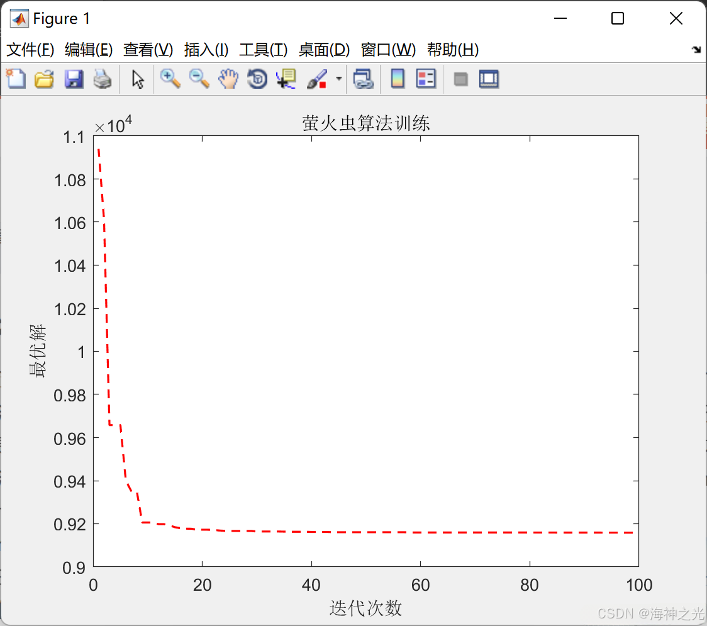Open the 编辑(E) menu
The image size is (707, 626).
pos(89,50)
